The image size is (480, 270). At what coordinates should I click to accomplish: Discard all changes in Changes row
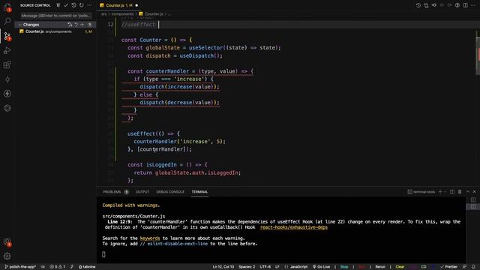tap(76, 25)
